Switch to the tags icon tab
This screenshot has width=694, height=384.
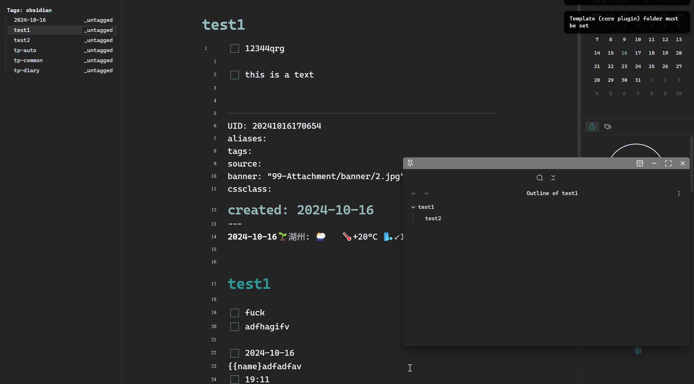click(x=607, y=127)
